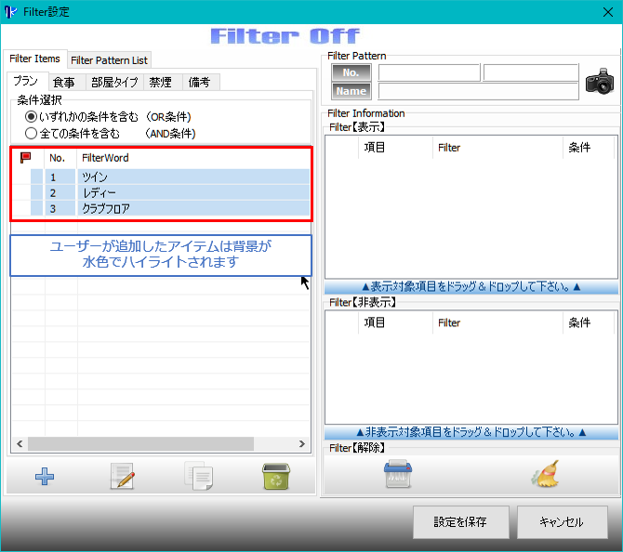
Task: Switch to Filter Pattern List tab
Action: coord(109,60)
